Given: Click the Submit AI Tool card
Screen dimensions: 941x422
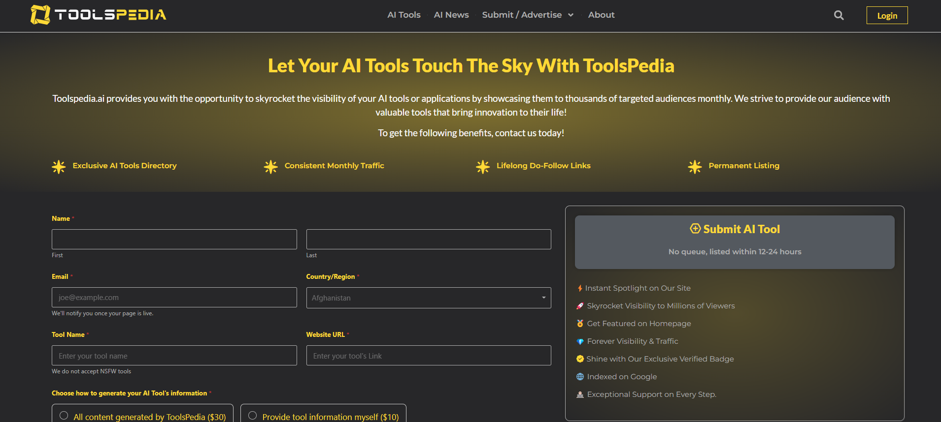Looking at the screenshot, I should 735,242.
